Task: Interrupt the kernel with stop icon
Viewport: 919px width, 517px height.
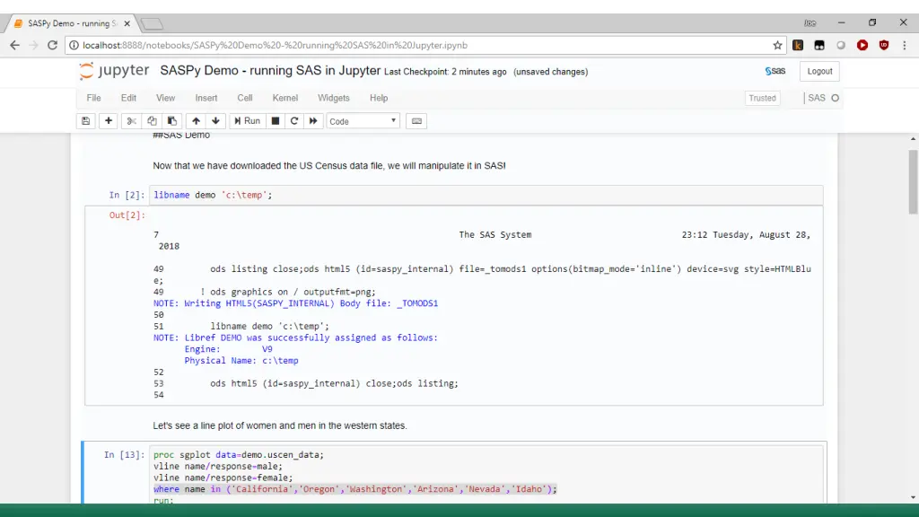Action: coord(275,121)
